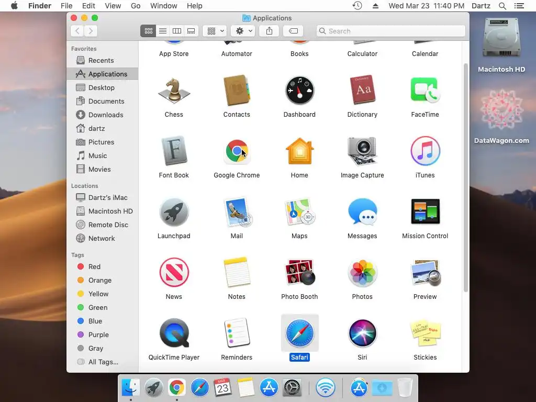Viewport: 536px width, 402px height.
Task: Select the Siri application icon
Action: click(x=362, y=333)
